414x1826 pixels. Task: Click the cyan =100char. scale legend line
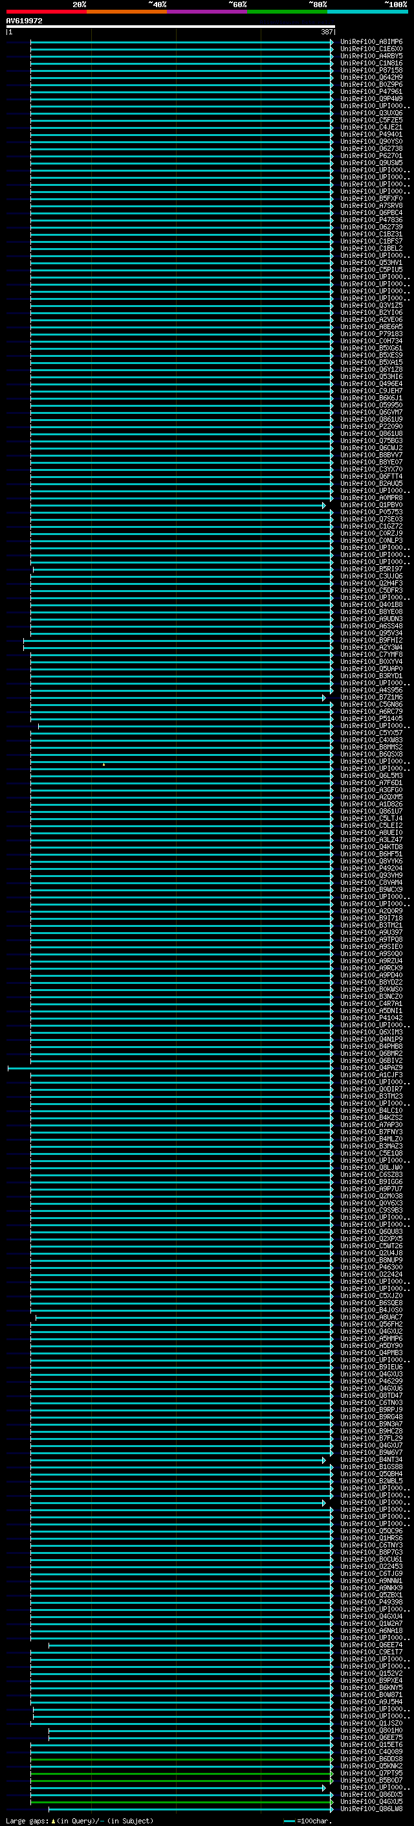tap(289, 1821)
